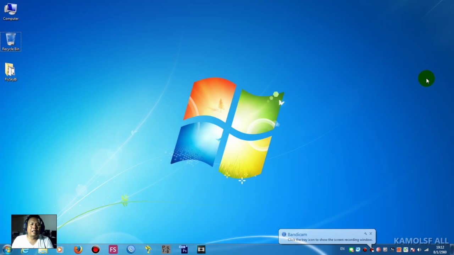This screenshot has height=255, width=454.
Task: Select the FlySky16 folder on desktop
Action: click(x=11, y=72)
